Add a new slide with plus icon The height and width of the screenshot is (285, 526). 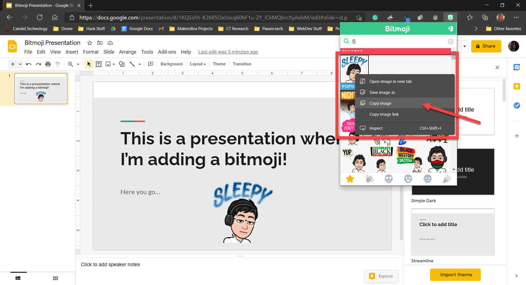point(13,64)
